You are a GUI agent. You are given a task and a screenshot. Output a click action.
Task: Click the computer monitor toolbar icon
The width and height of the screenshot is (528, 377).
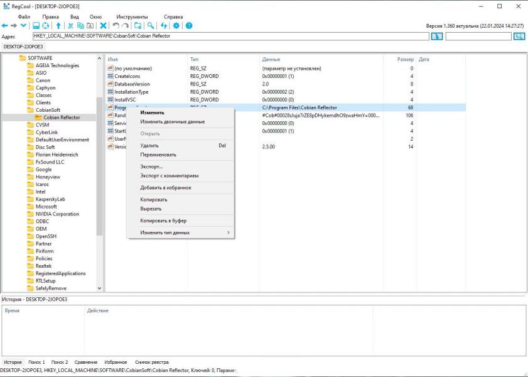point(36,26)
